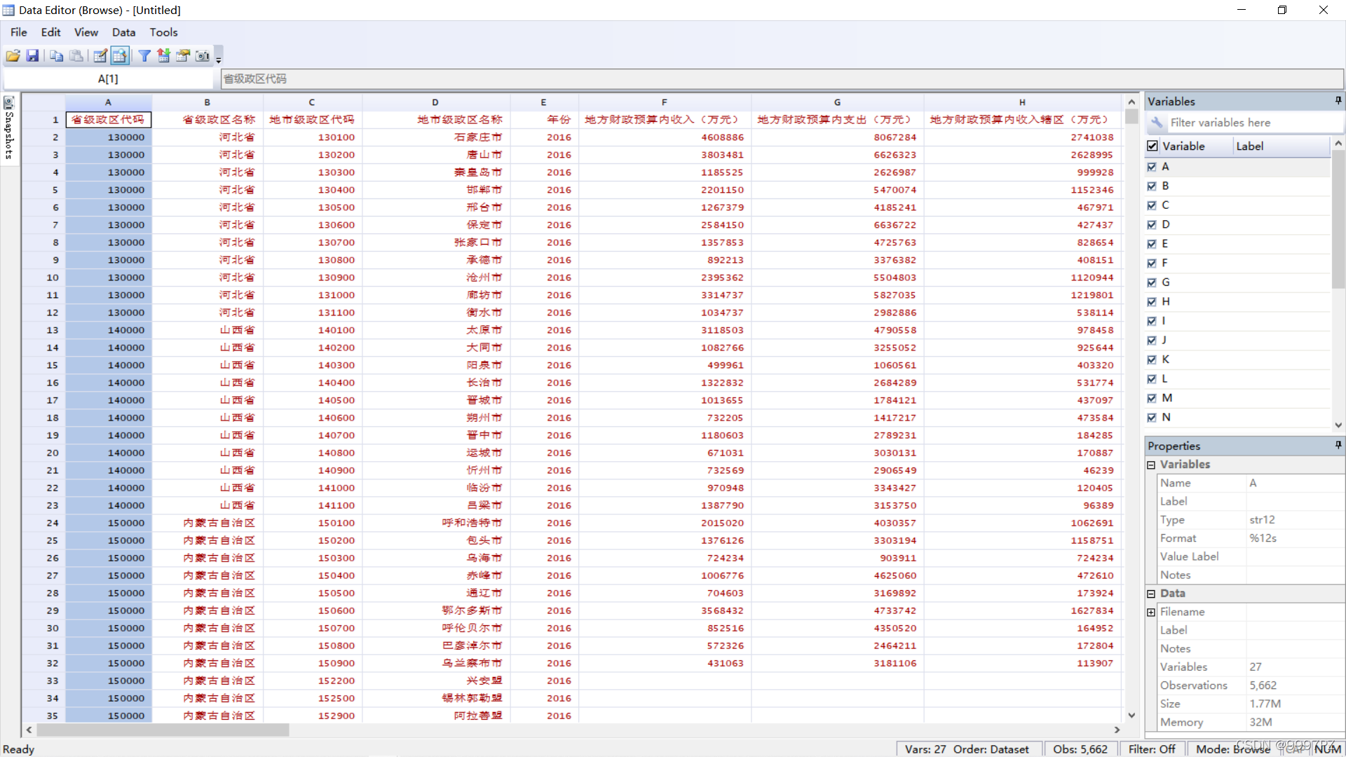The width and height of the screenshot is (1346, 757).
Task: Click the Copy toolbar icon
Action: 57,56
